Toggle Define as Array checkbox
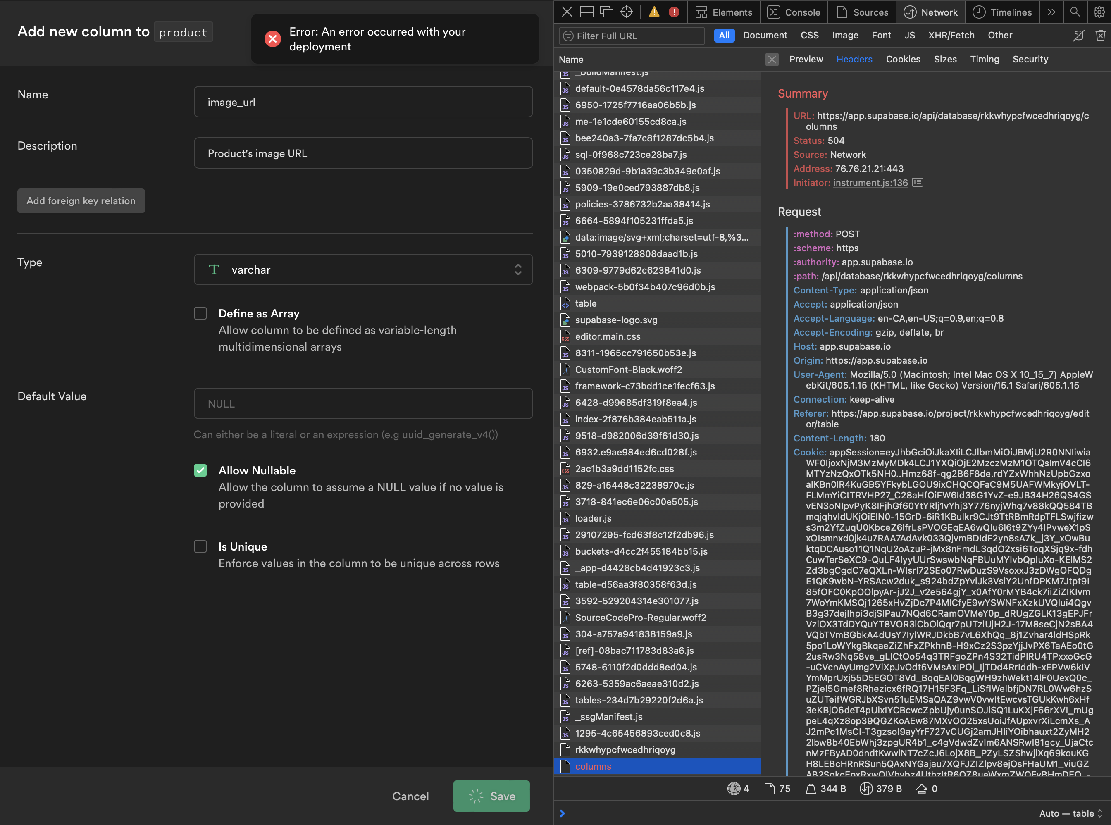 (x=200, y=313)
